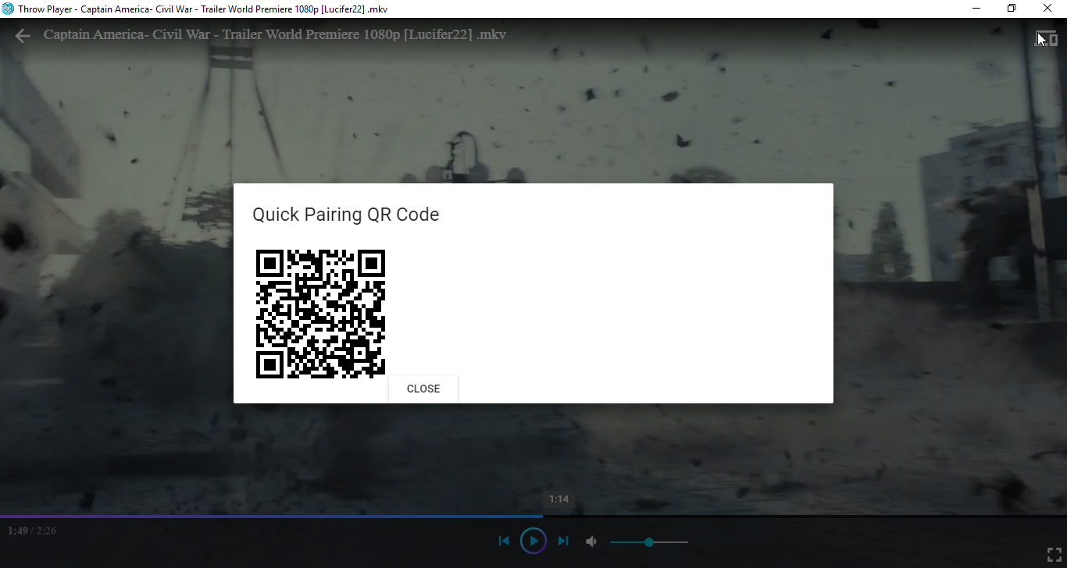The height and width of the screenshot is (568, 1067).
Task: Open the cast/pairing devices icon
Action: [x=1047, y=39]
